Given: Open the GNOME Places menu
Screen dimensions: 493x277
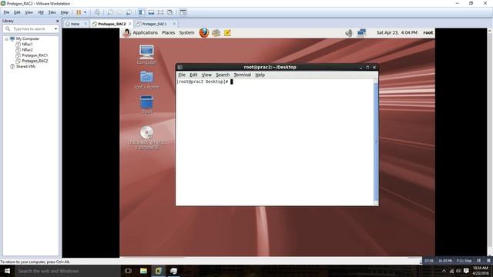Looking at the screenshot, I should (168, 32).
